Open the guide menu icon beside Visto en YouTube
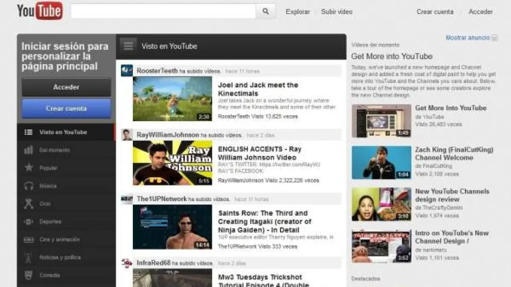 128,46
